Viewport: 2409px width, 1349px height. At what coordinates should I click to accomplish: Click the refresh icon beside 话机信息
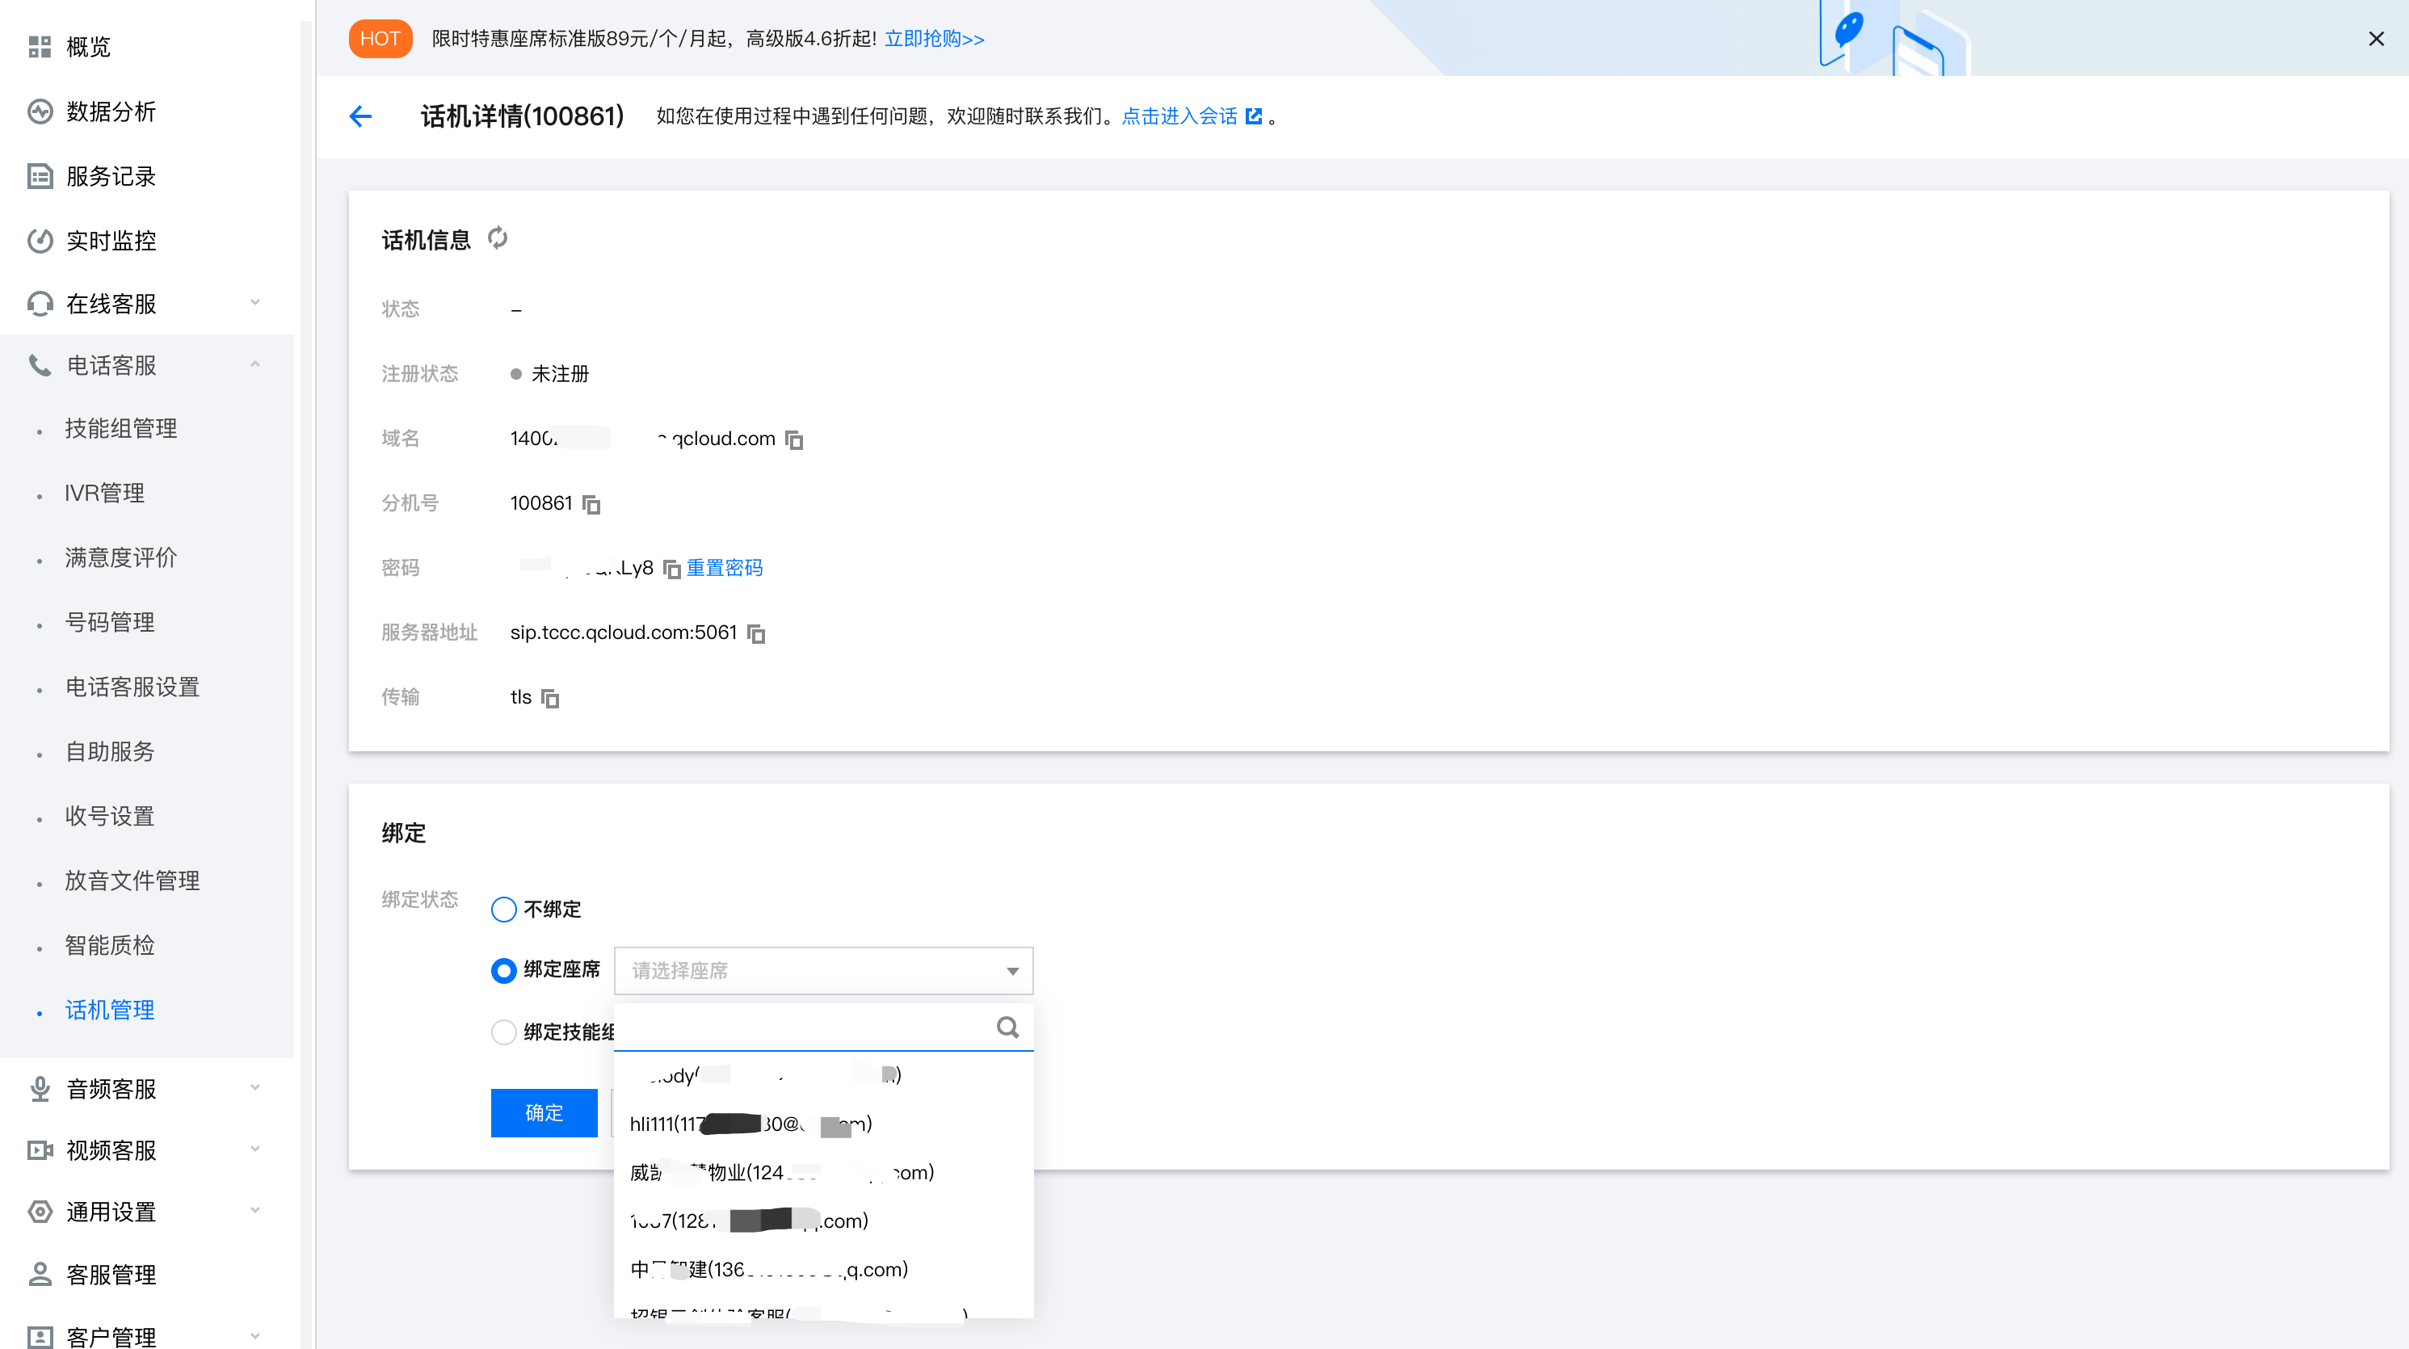point(498,238)
